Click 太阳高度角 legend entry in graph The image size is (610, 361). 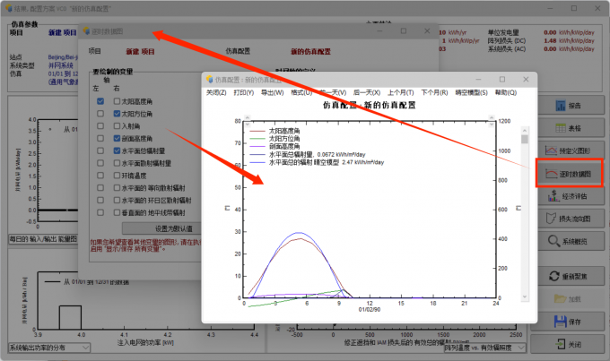pos(284,131)
